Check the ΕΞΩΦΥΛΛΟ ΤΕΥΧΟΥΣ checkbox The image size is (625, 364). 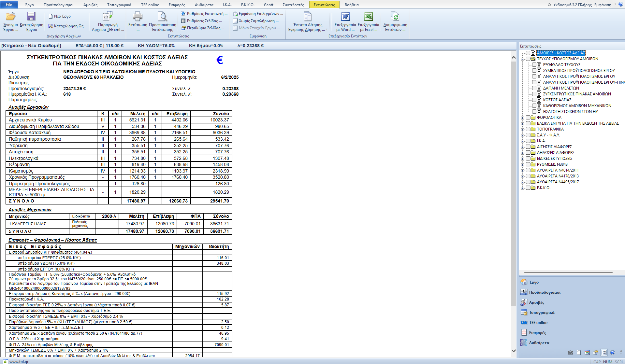tap(534, 65)
